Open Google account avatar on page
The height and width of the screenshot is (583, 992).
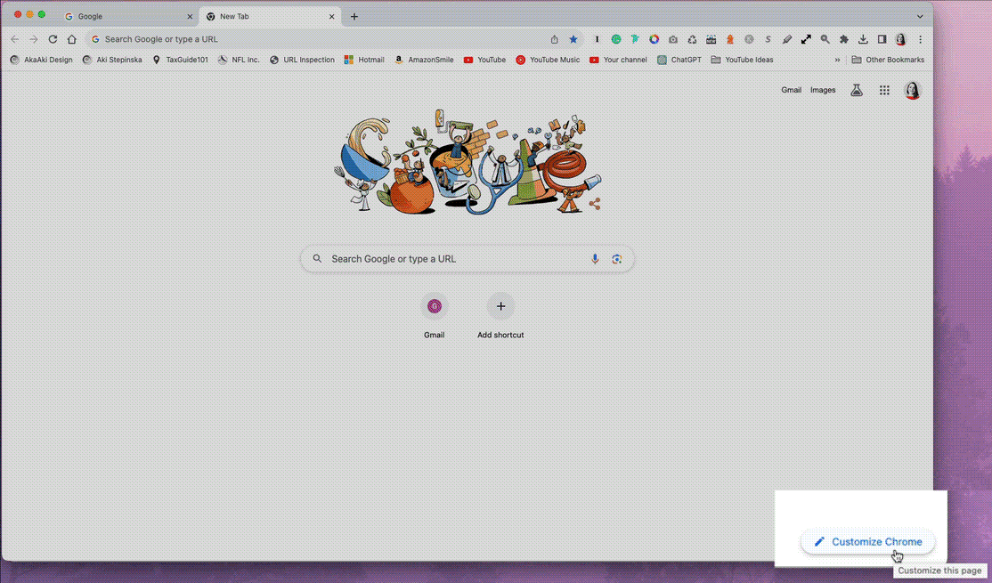coord(912,91)
